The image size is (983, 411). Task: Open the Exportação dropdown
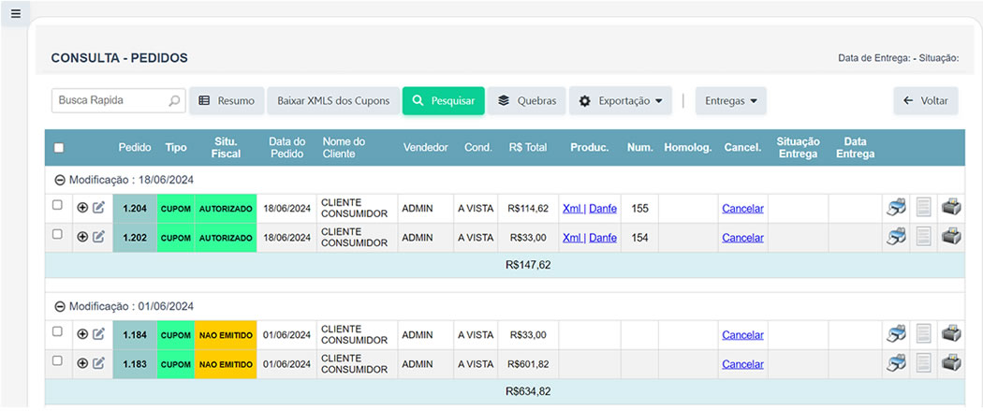click(620, 101)
